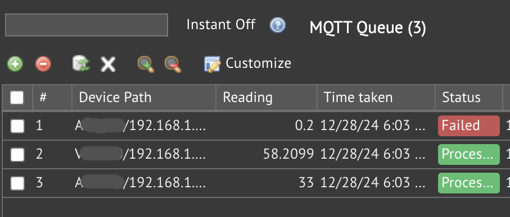510x217 pixels.
Task: Click the blue help question mark icon
Action: pos(277,25)
